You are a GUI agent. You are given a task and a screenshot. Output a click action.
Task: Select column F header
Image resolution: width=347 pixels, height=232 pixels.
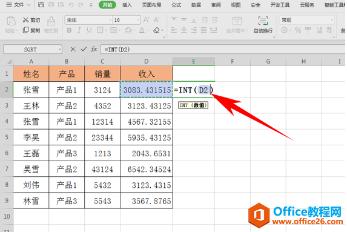(x=233, y=61)
